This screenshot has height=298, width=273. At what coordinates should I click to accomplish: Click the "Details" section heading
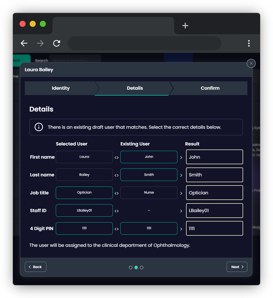[x=41, y=109]
